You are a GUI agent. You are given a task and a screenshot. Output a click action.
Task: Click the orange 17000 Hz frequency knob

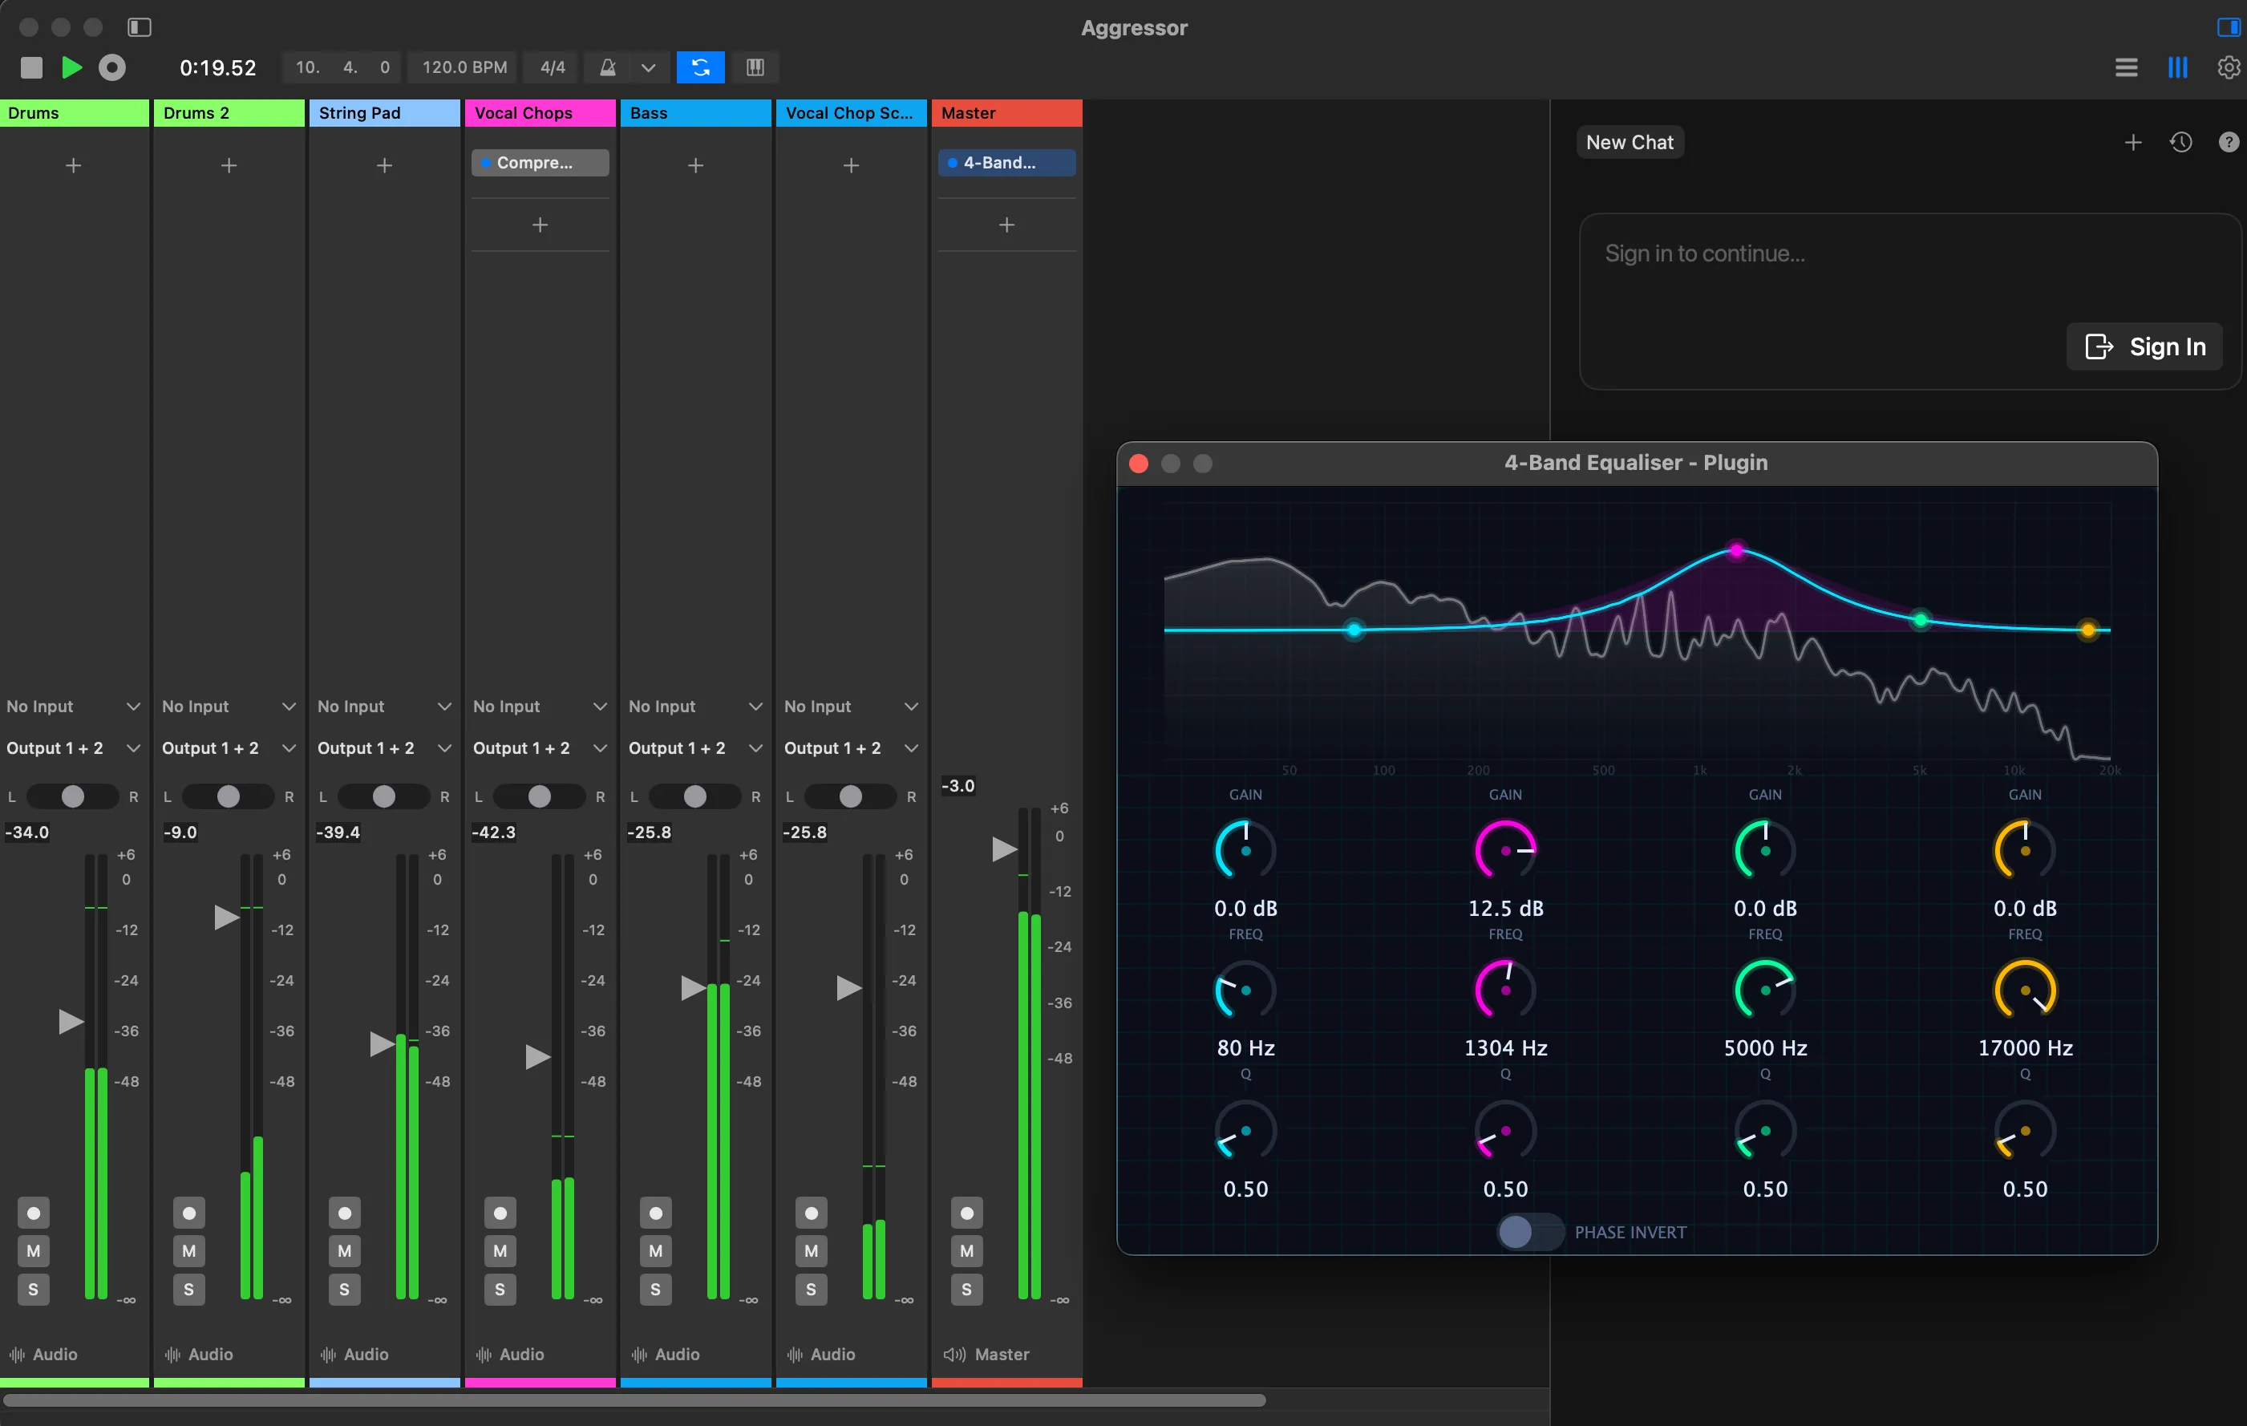tap(2025, 991)
